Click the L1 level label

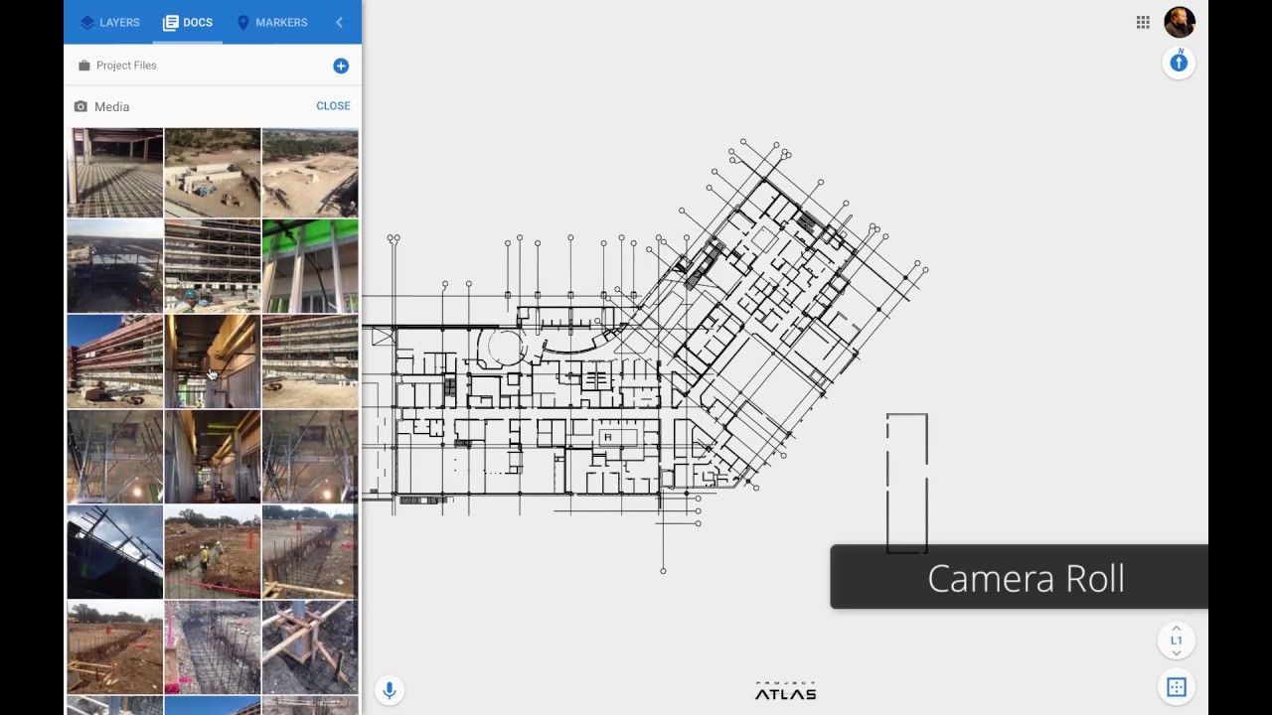pos(1177,641)
